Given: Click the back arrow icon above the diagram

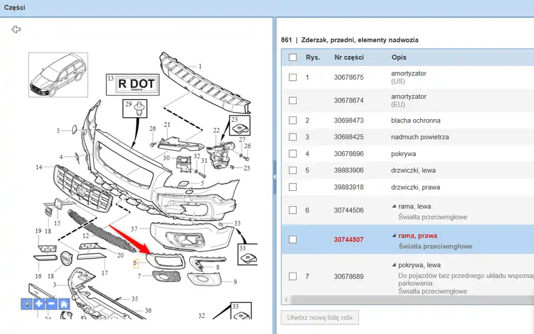Looking at the screenshot, I should pos(16,29).
